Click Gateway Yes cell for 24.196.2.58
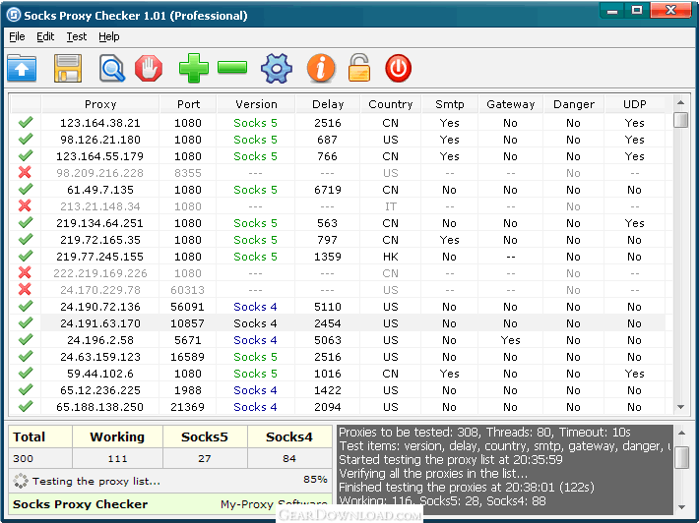699x523 pixels. coord(510,340)
